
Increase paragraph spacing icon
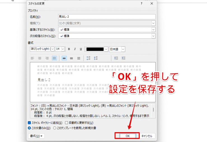tap(89, 58)
